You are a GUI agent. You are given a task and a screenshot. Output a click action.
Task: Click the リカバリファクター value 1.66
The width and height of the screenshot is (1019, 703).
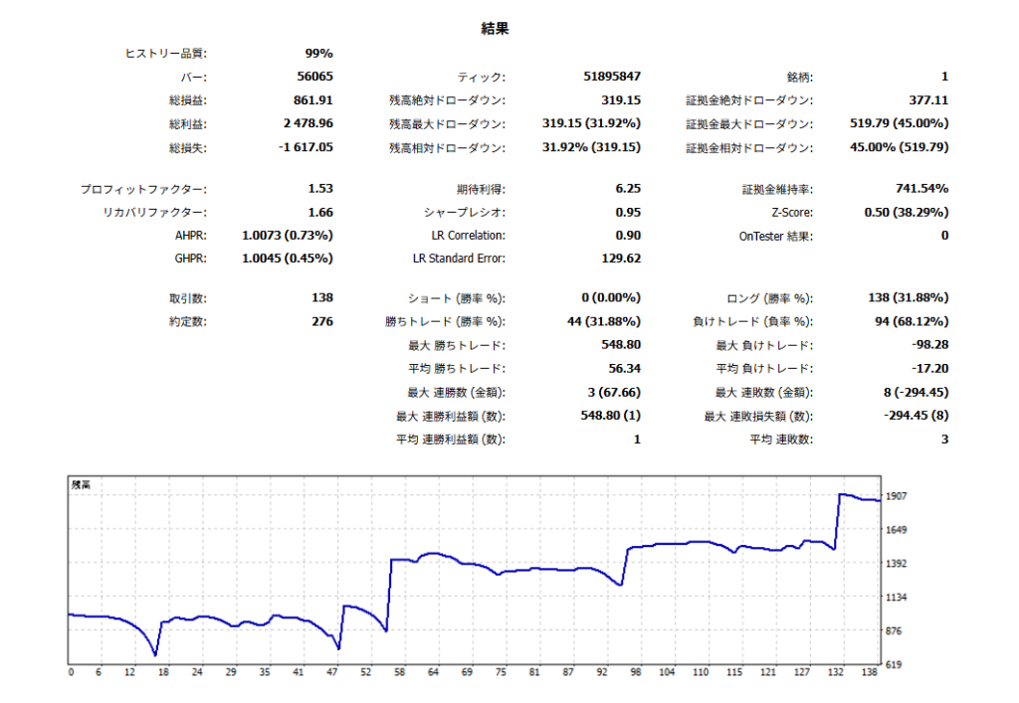pyautogui.click(x=320, y=213)
